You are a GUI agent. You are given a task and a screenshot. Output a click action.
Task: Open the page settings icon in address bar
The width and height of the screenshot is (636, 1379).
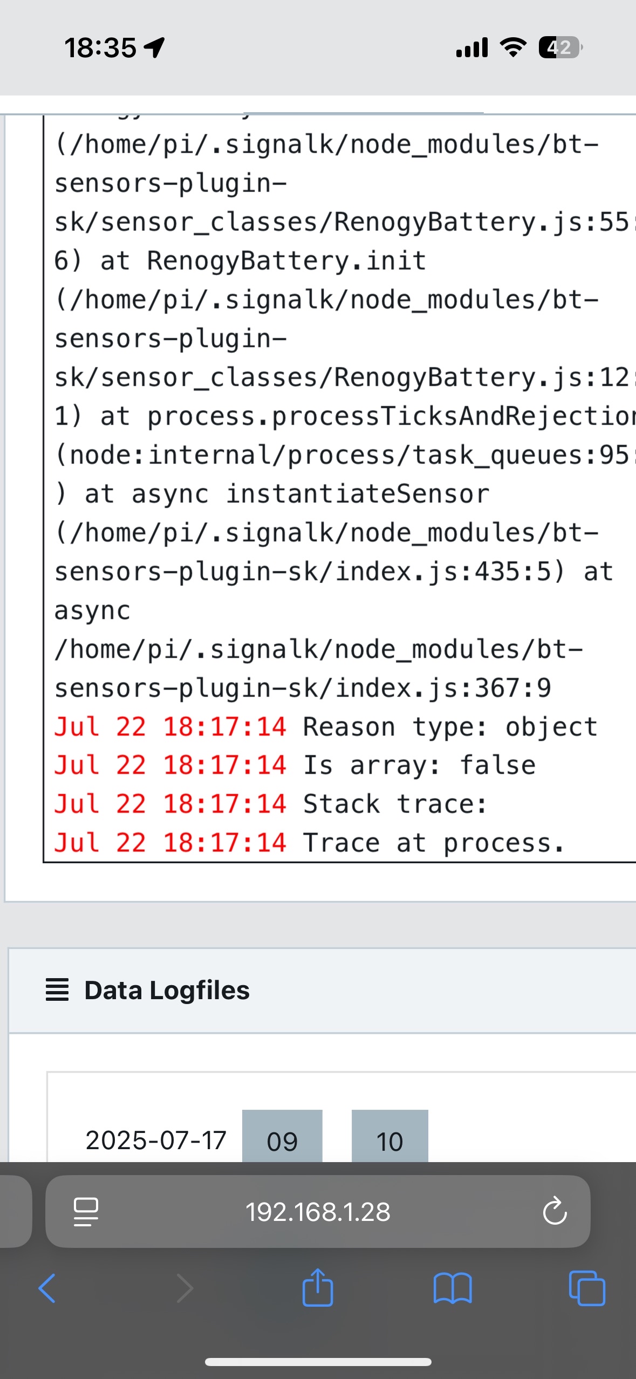click(x=86, y=1212)
